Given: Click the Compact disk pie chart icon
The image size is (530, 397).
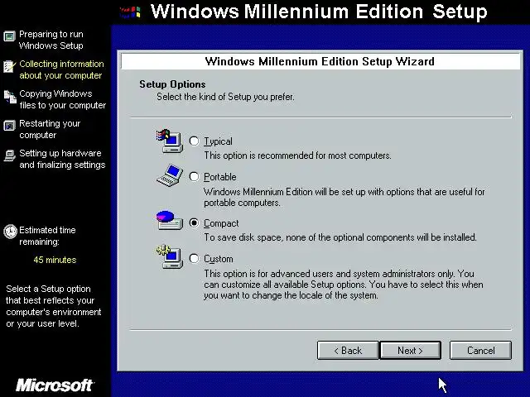Looking at the screenshot, I should pos(170,221).
